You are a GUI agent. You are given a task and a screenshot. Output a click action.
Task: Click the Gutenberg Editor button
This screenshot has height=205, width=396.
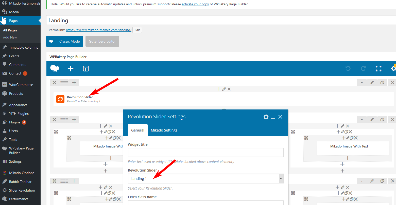102,41
